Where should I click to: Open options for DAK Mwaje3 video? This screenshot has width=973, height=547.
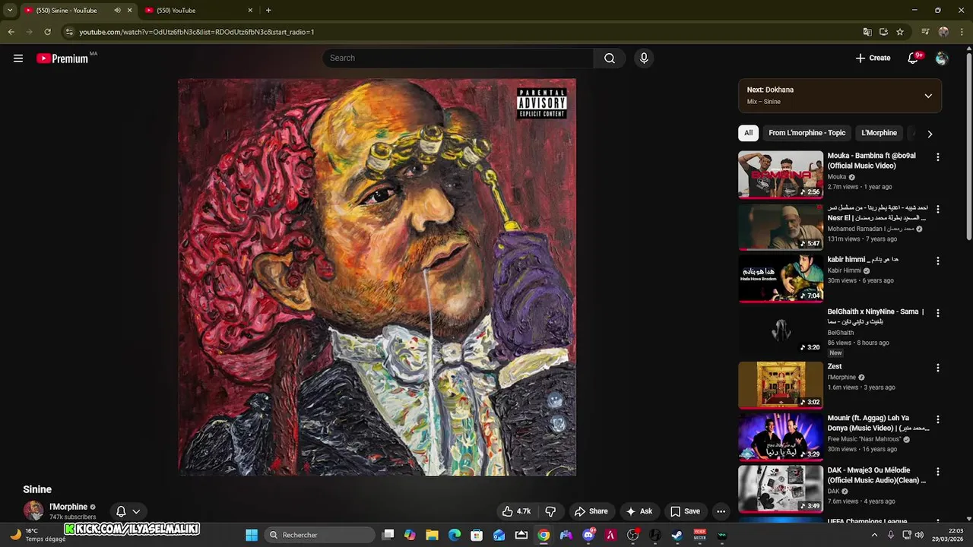pos(937,472)
